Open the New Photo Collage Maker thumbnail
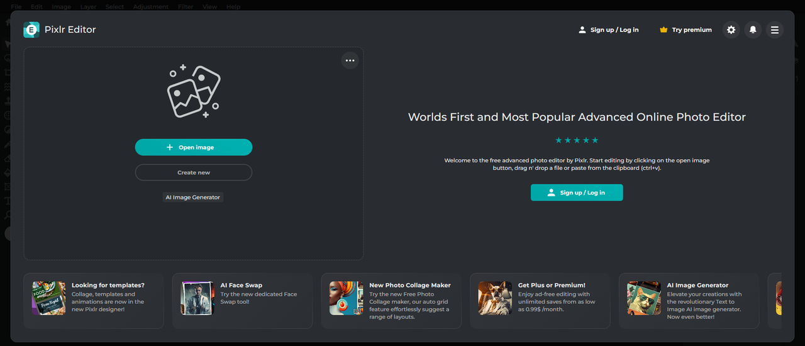This screenshot has width=805, height=346. [x=347, y=298]
